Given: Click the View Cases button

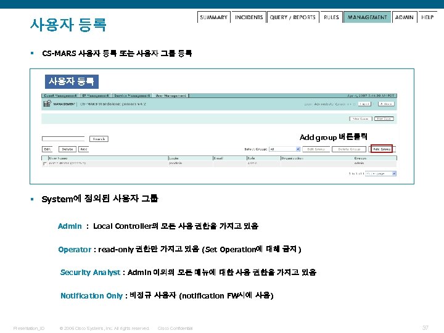Looking at the screenshot, I should point(361,118).
